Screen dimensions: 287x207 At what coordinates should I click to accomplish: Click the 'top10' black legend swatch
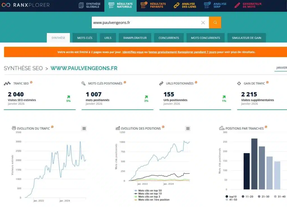(x=227, y=196)
